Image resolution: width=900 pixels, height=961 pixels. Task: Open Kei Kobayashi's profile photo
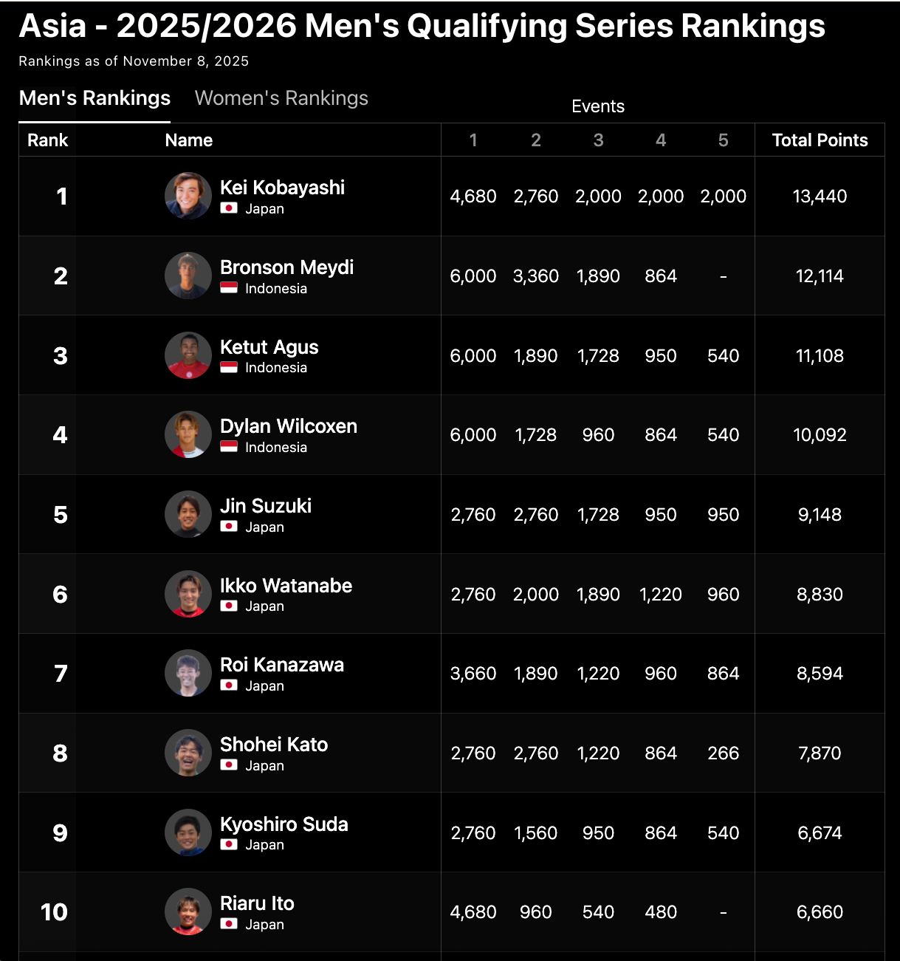(188, 196)
